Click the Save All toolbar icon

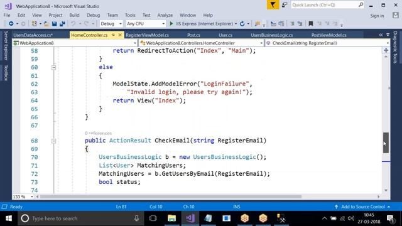pos(62,24)
